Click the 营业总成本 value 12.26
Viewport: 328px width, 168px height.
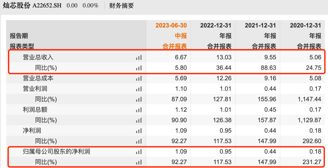224,78
